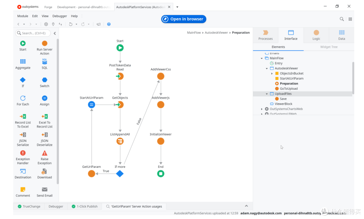Screen dimensions: 364x219
Task: Select the Send Email tool
Action: (x=44, y=192)
